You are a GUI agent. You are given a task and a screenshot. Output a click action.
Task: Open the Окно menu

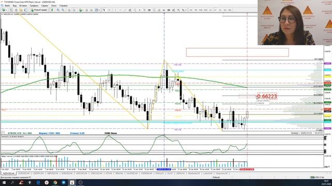coord(54,6)
